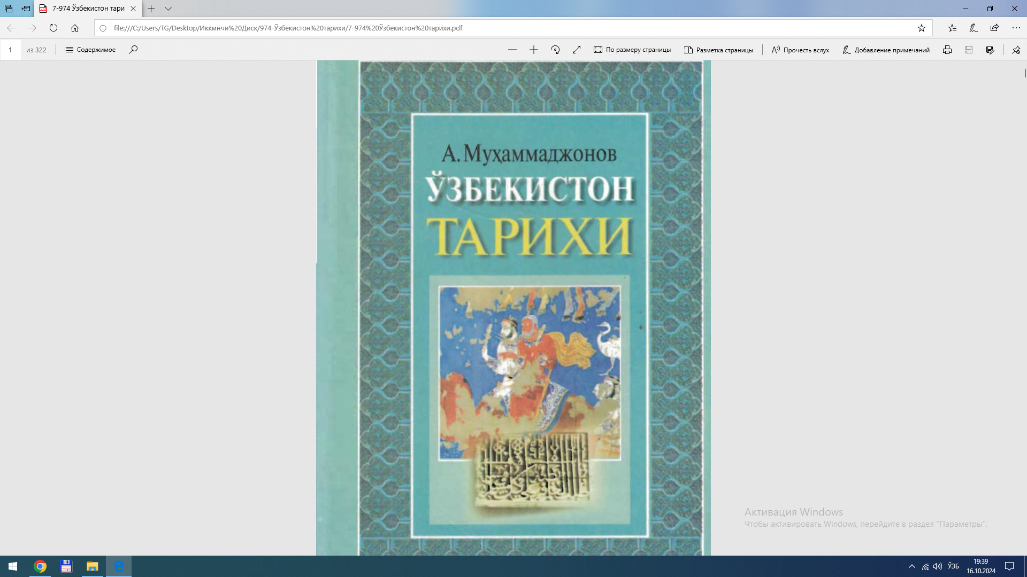Enter full screen view with arrows icon
The image size is (1027, 577).
point(577,50)
